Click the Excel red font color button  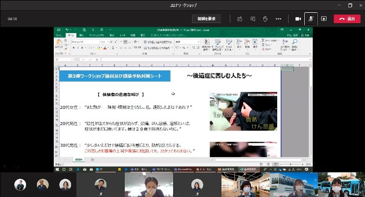pos(105,48)
